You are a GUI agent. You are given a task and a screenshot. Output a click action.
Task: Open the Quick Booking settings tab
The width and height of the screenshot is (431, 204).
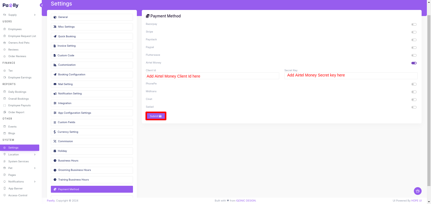coord(92,36)
